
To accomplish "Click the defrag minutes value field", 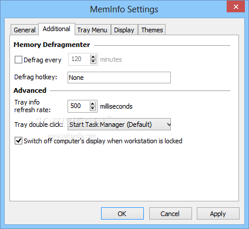I will click(79, 59).
